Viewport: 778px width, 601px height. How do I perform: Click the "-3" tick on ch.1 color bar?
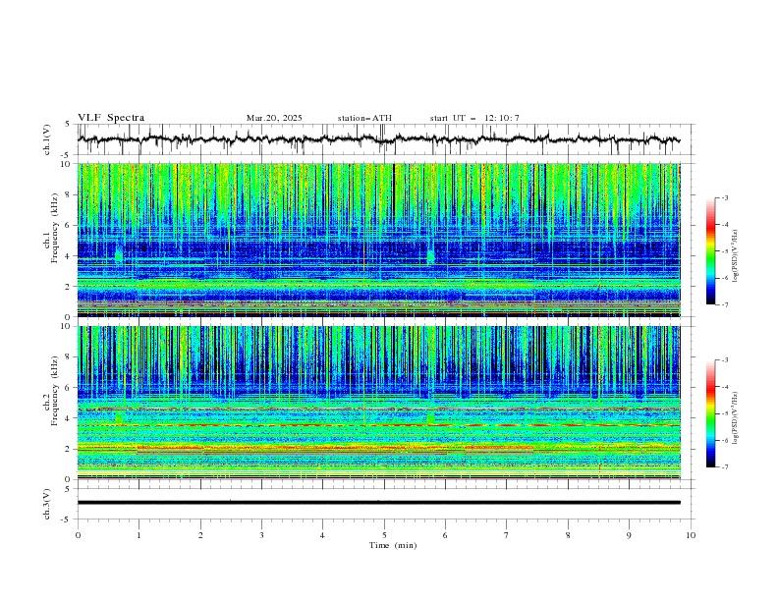725,197
